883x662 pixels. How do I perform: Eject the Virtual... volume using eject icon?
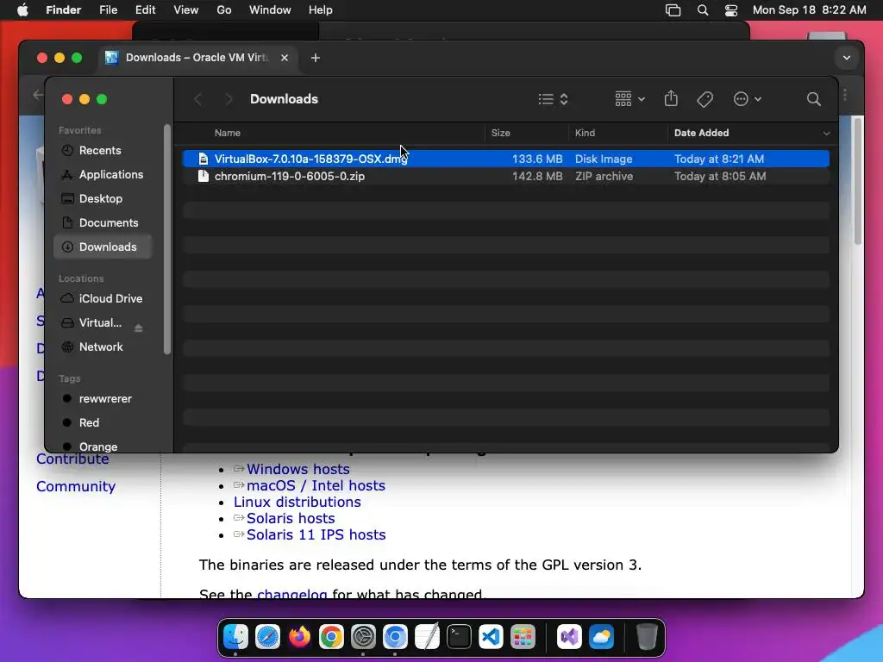139,328
